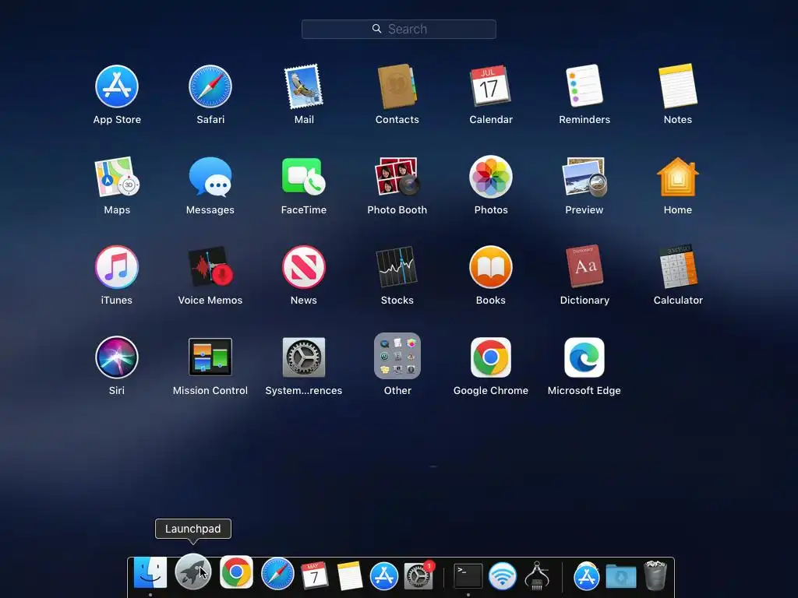The width and height of the screenshot is (798, 598).
Task: Launch Voice Memos
Action: click(210, 267)
